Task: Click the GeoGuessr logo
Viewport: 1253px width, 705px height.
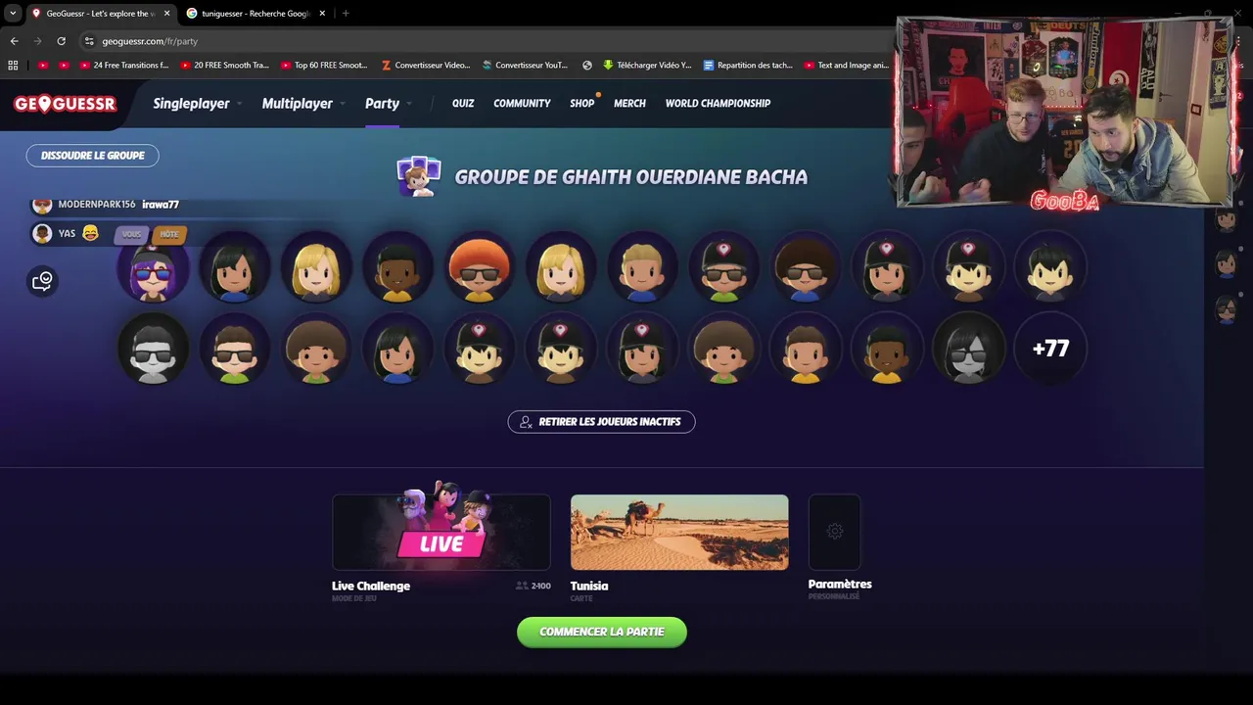Action: (65, 104)
